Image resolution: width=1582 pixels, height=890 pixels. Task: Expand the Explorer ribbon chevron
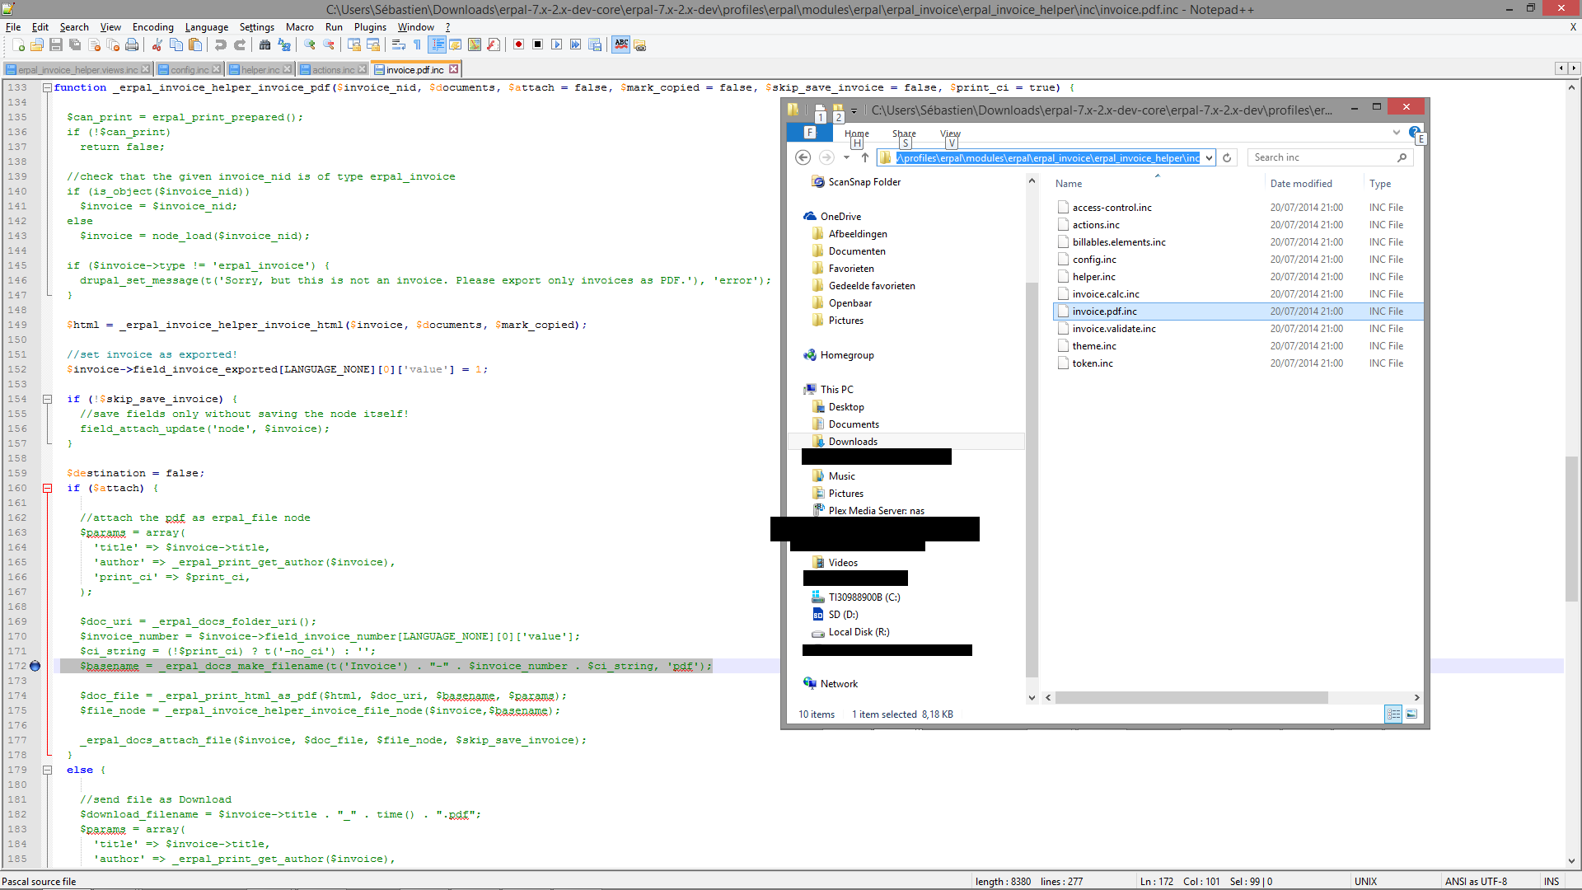(1396, 133)
